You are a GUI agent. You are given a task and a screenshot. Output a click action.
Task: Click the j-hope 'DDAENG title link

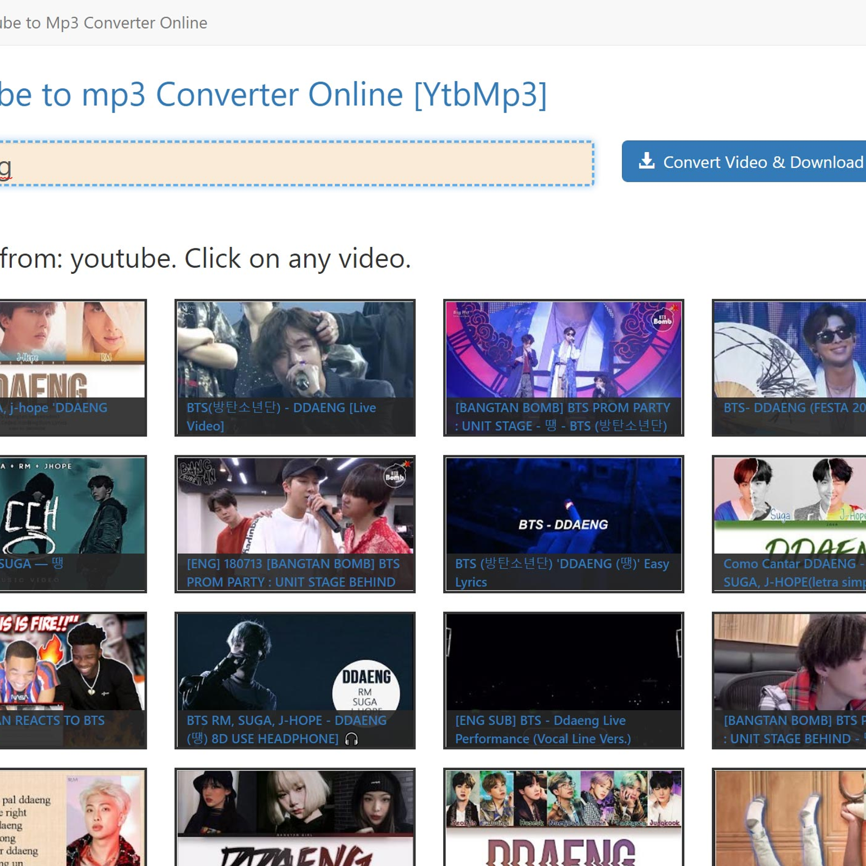click(54, 408)
